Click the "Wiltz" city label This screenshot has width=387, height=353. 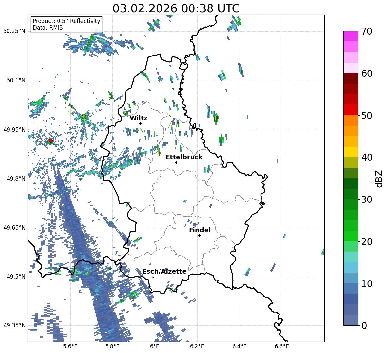tap(139, 118)
